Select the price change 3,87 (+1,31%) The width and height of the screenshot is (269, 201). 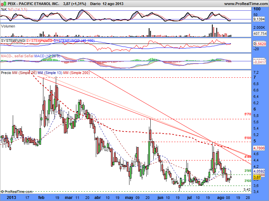(x=74, y=4)
